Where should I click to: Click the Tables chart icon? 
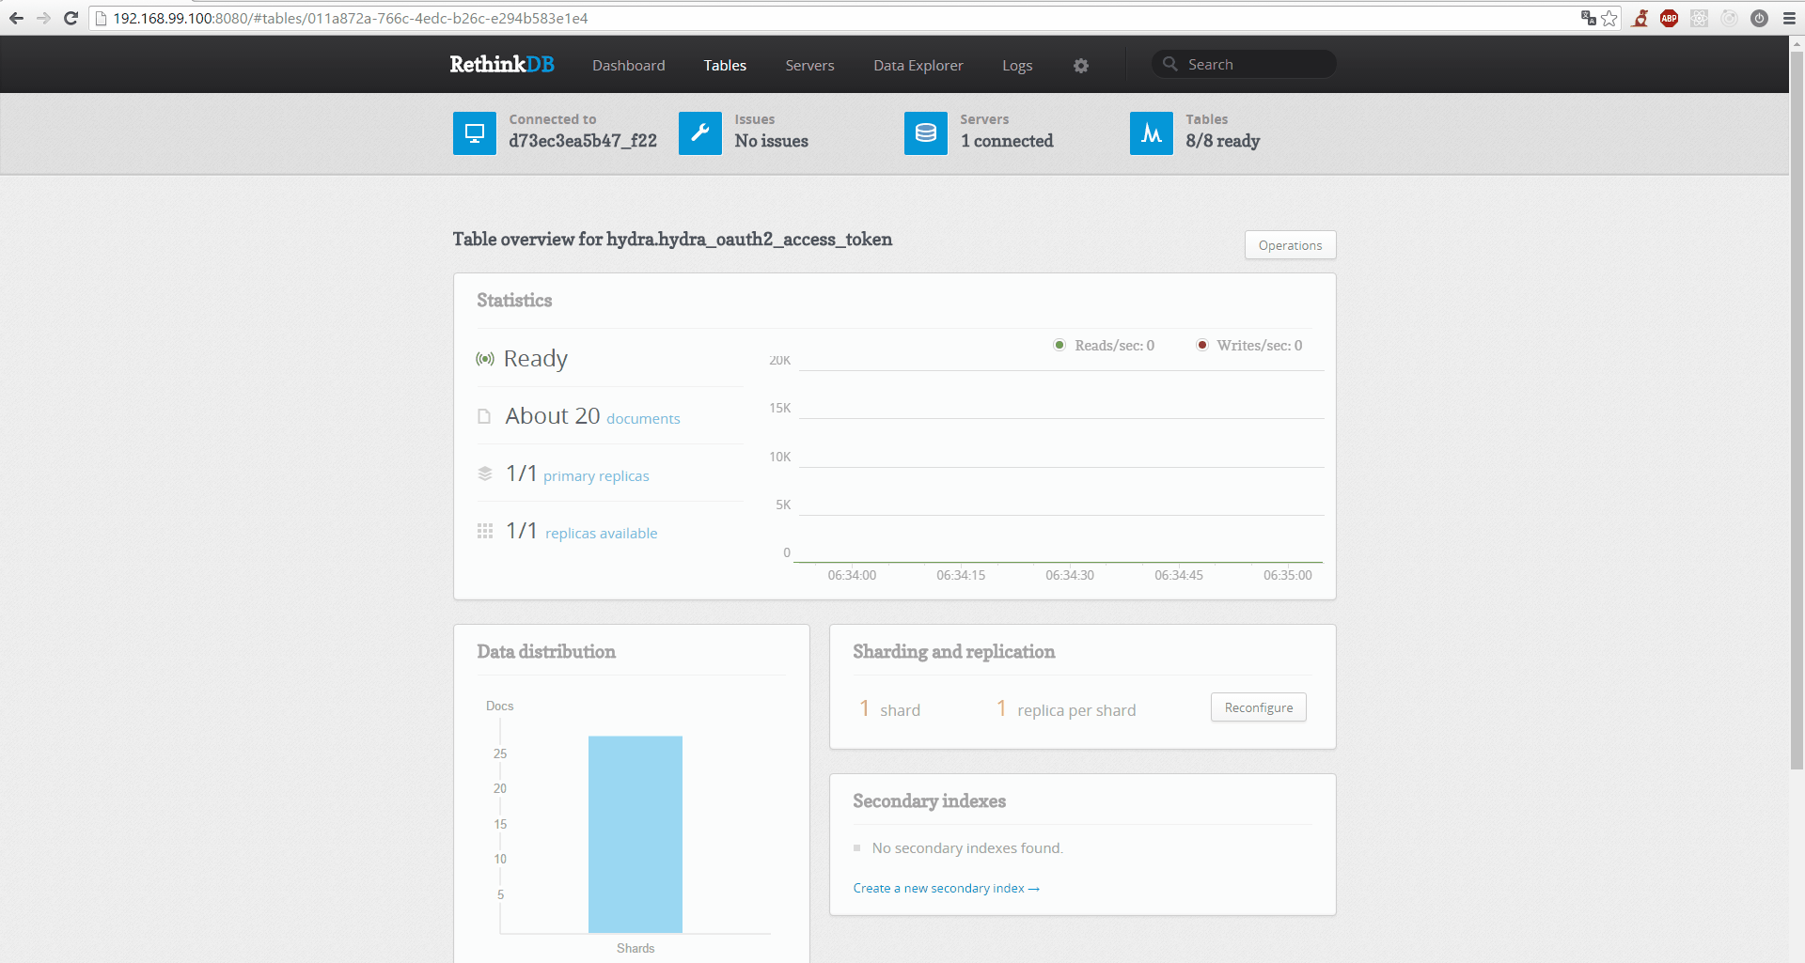1152,133
